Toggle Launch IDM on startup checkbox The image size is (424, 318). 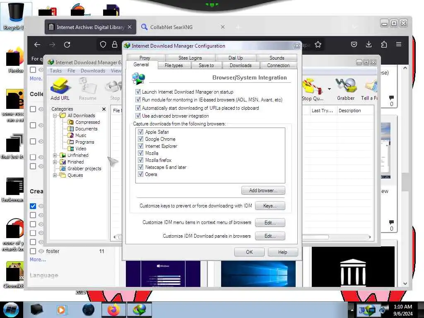138,92
